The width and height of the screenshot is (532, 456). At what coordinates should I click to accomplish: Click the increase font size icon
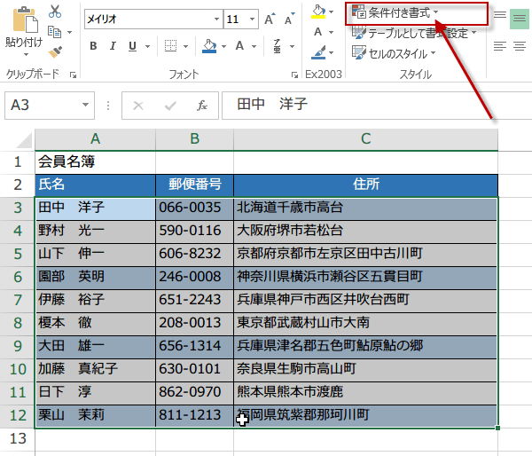(268, 19)
